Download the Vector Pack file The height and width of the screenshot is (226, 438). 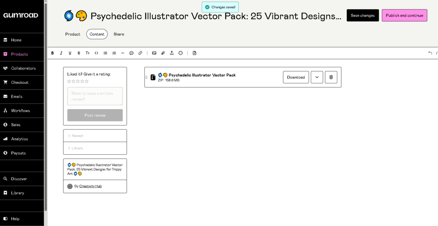pos(296,77)
